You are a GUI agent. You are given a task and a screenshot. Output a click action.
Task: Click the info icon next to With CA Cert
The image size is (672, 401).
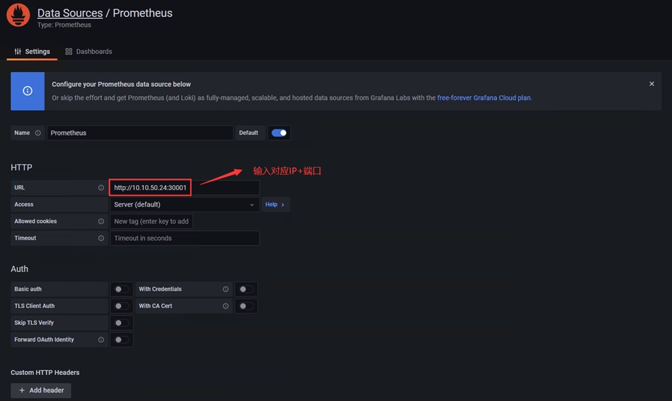coord(225,306)
